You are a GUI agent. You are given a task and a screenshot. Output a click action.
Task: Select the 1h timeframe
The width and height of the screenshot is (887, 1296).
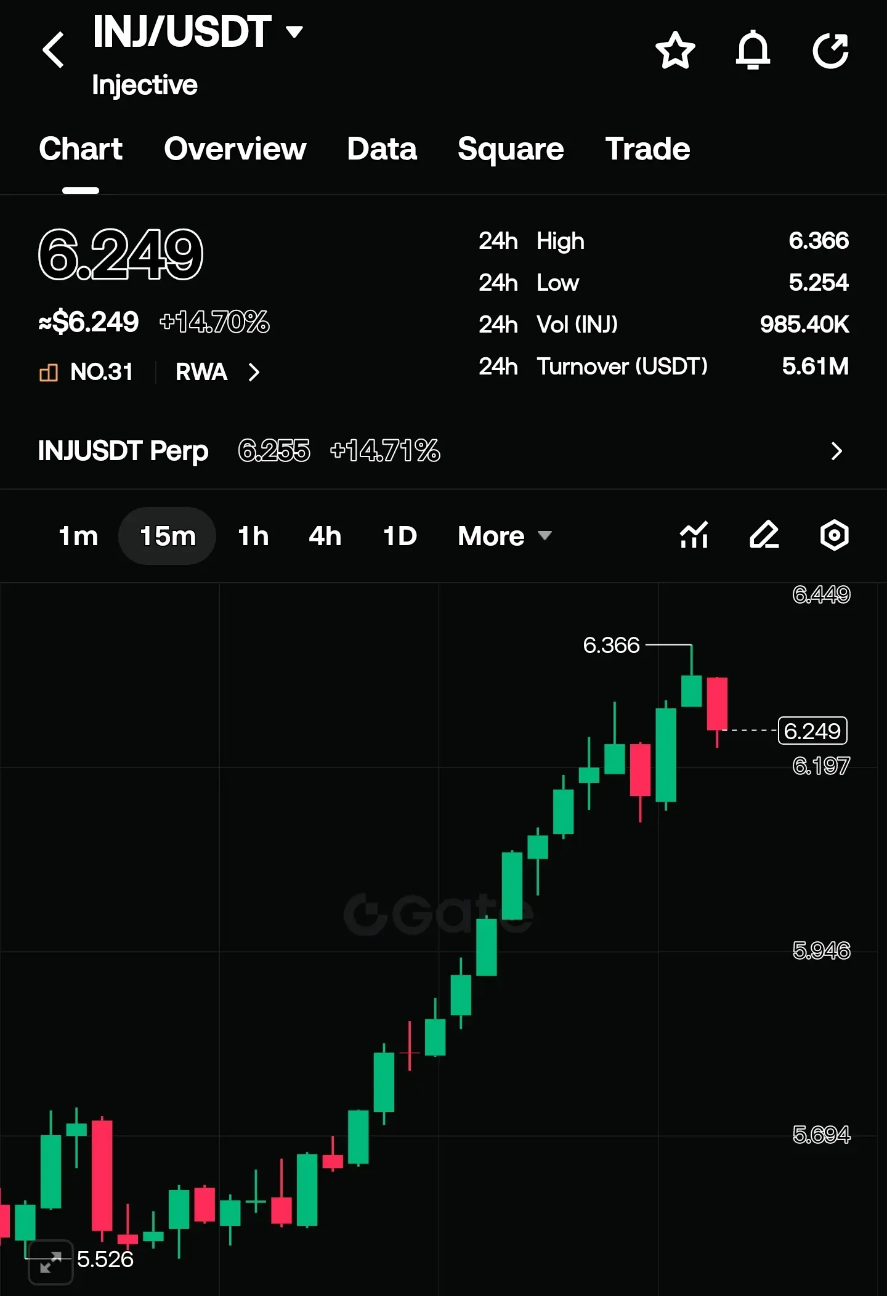click(x=254, y=536)
